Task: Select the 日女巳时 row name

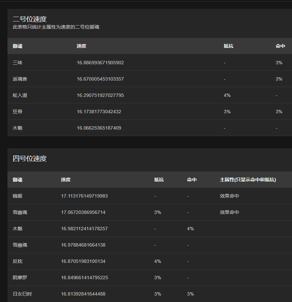Action: (22, 294)
